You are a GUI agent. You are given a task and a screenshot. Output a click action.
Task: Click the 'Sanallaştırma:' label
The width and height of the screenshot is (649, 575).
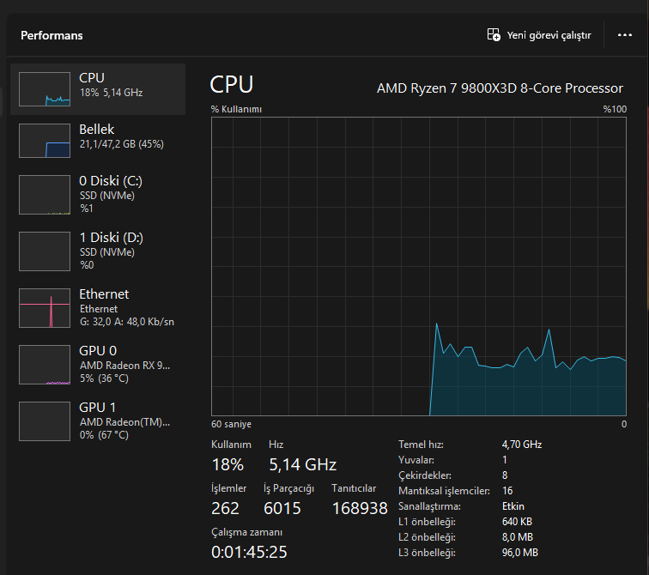point(429,506)
